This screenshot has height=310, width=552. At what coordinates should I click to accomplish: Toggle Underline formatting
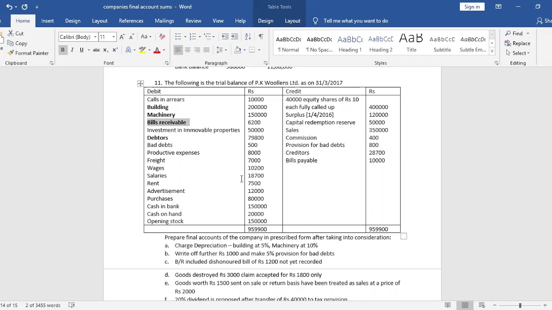tap(82, 50)
